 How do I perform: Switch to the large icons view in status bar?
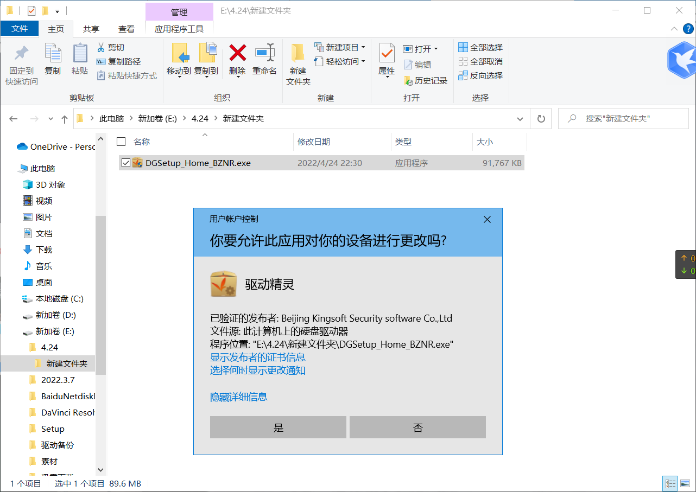click(x=684, y=483)
